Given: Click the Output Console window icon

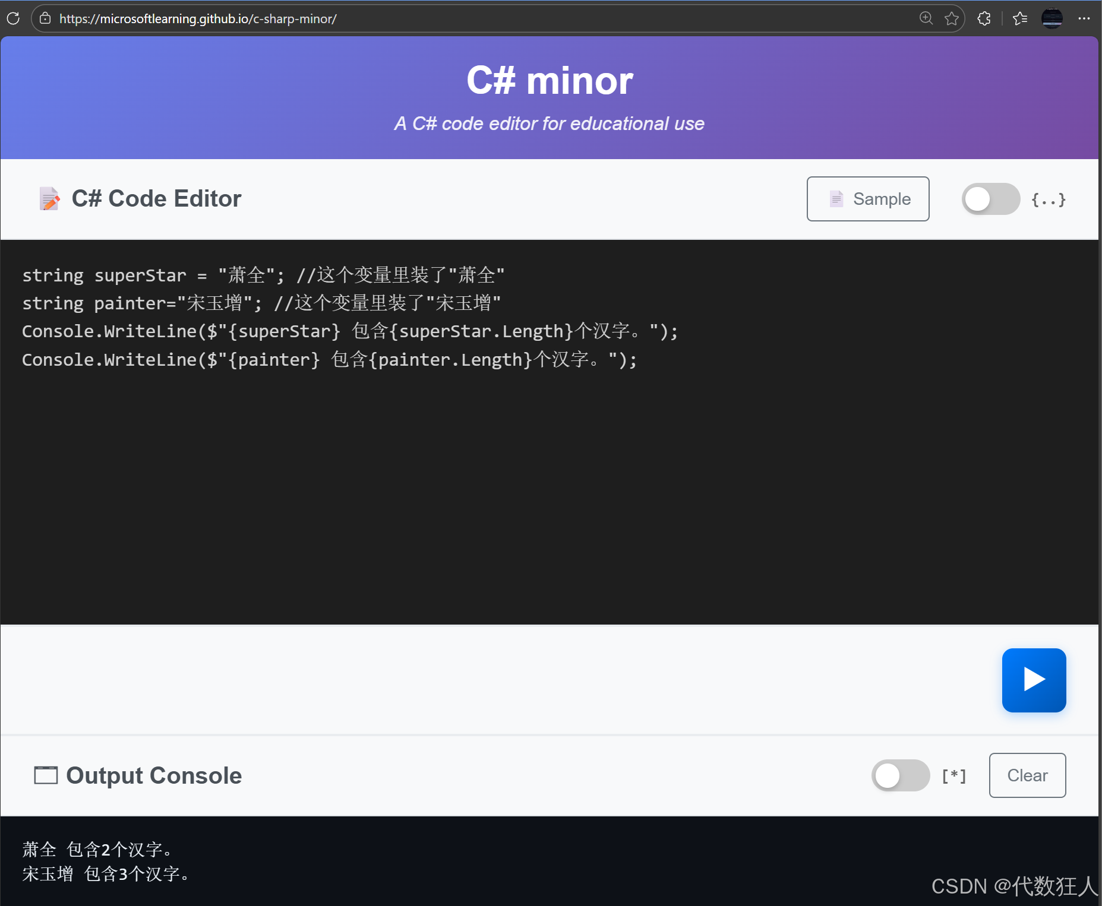Looking at the screenshot, I should coord(45,775).
